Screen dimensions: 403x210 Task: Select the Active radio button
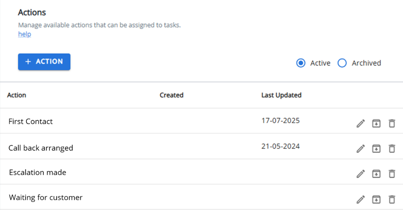301,63
